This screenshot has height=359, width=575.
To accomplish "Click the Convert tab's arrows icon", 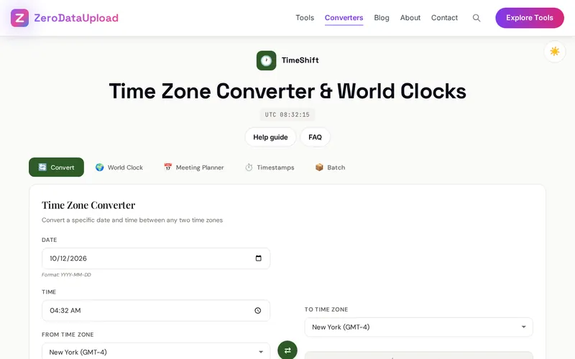I will 42,167.
